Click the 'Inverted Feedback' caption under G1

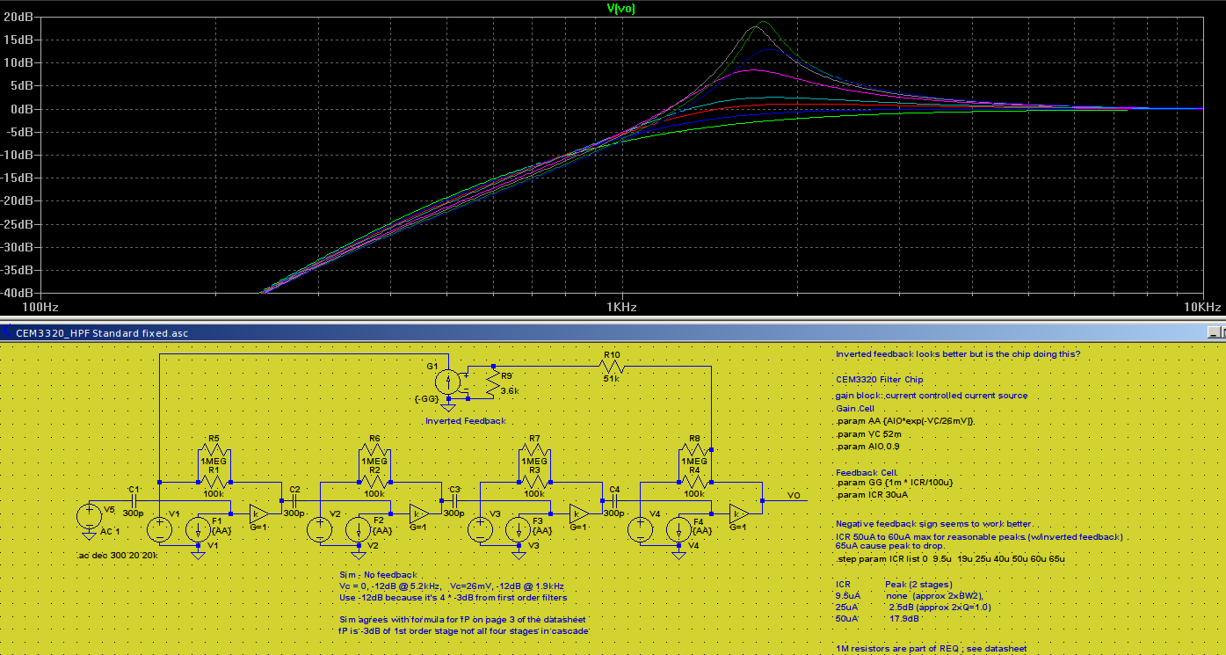coord(466,421)
